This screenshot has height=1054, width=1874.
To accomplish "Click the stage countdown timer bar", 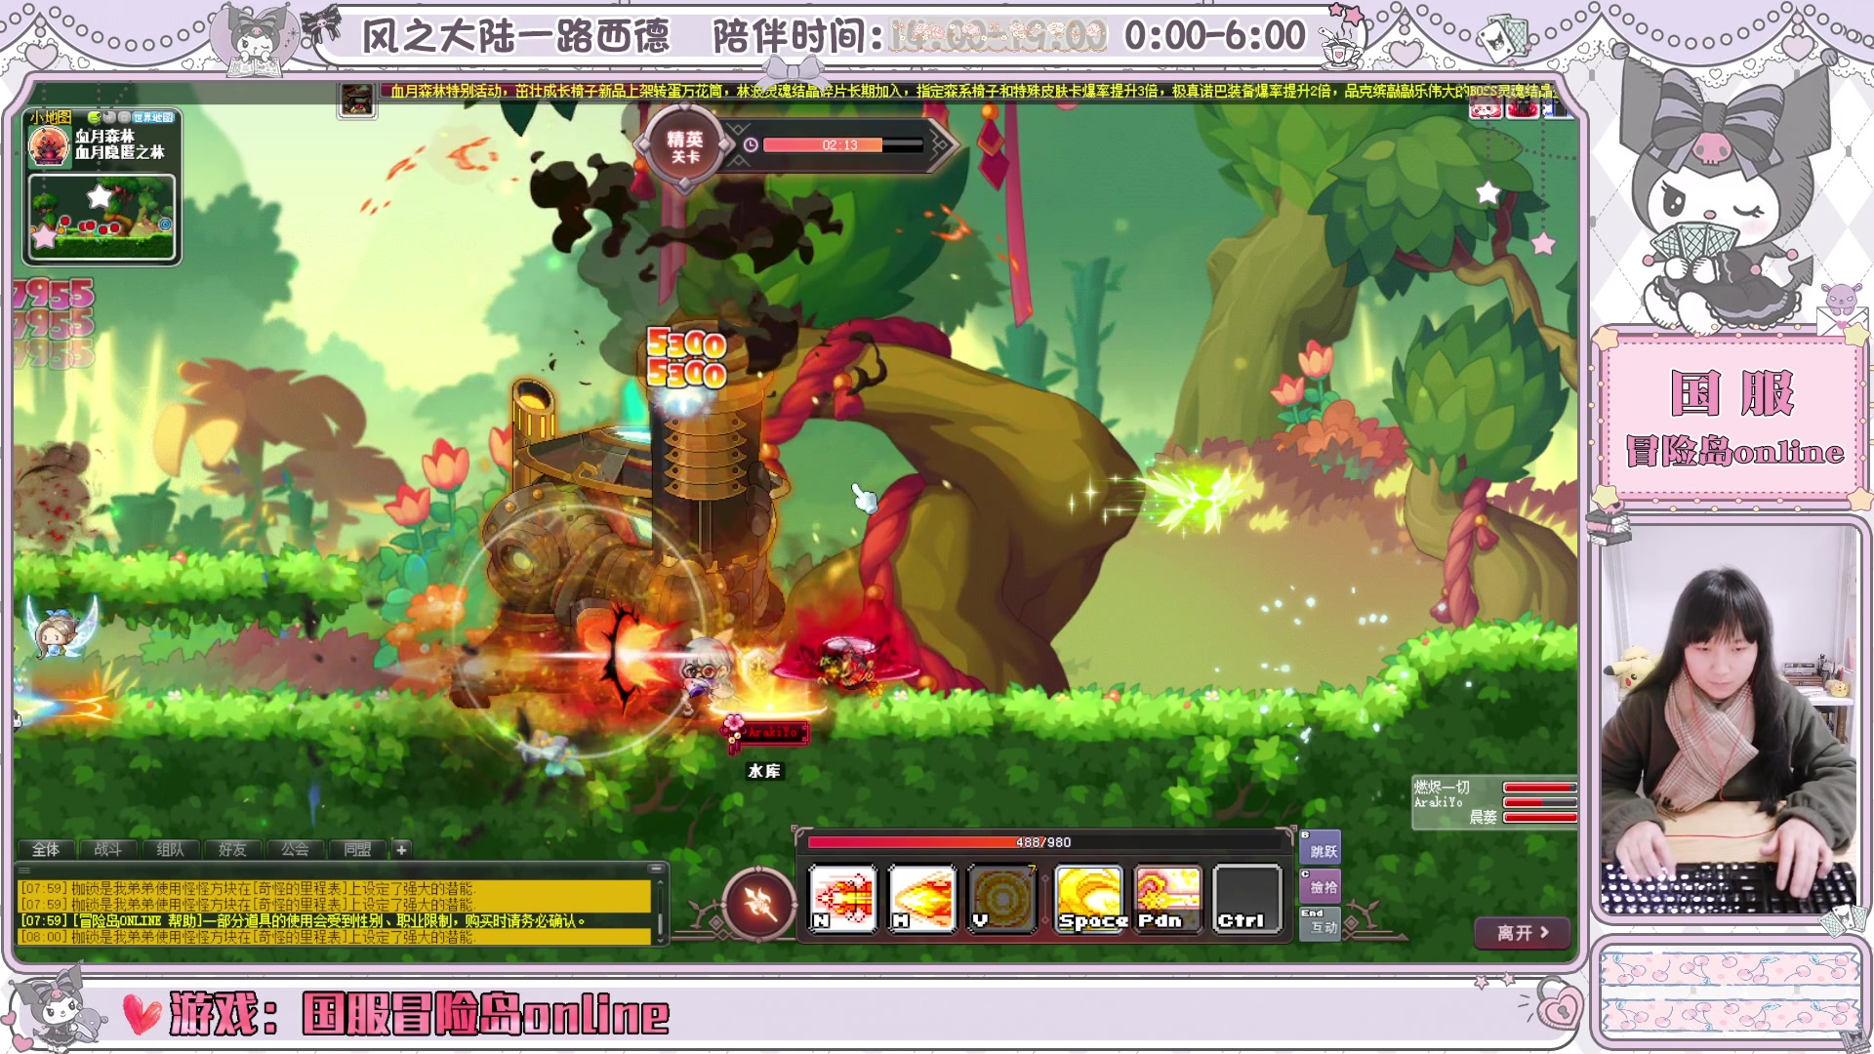I will click(842, 145).
